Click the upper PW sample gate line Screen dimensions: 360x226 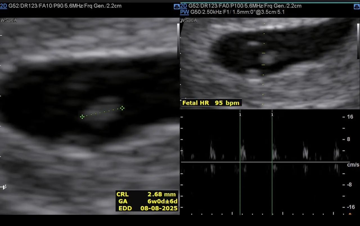coord(264,53)
